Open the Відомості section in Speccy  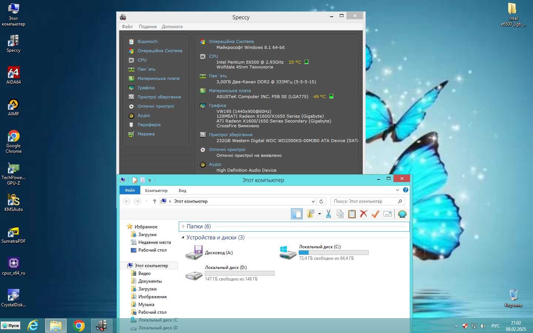147,41
